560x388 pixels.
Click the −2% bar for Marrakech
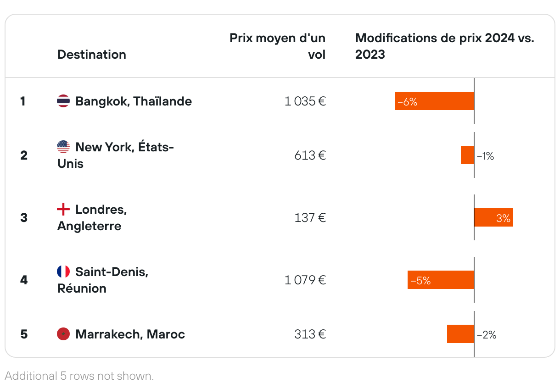tap(460, 334)
